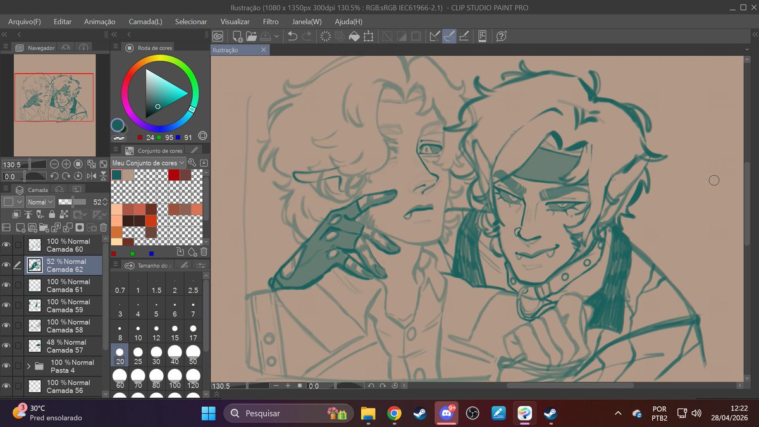Click the Create layer mask icon
The width and height of the screenshot is (759, 427).
coord(80,227)
